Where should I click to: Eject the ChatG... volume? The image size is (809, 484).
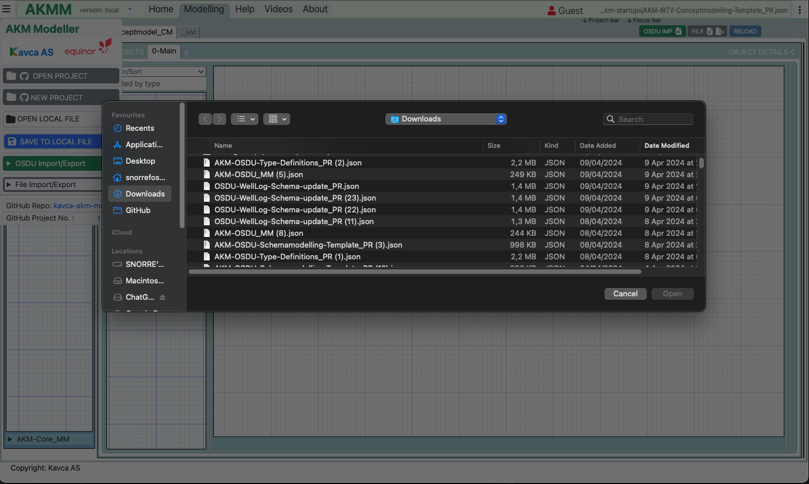pyautogui.click(x=163, y=297)
